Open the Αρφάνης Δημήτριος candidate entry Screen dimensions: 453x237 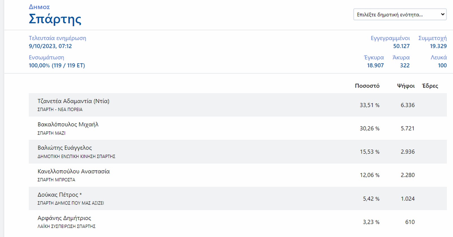point(64,218)
